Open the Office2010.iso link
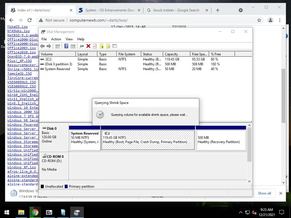Viewport: 291px width, 218px height. 22,52
